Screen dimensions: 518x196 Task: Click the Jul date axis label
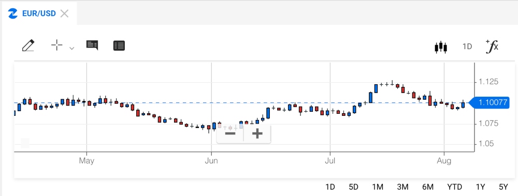[330, 161]
